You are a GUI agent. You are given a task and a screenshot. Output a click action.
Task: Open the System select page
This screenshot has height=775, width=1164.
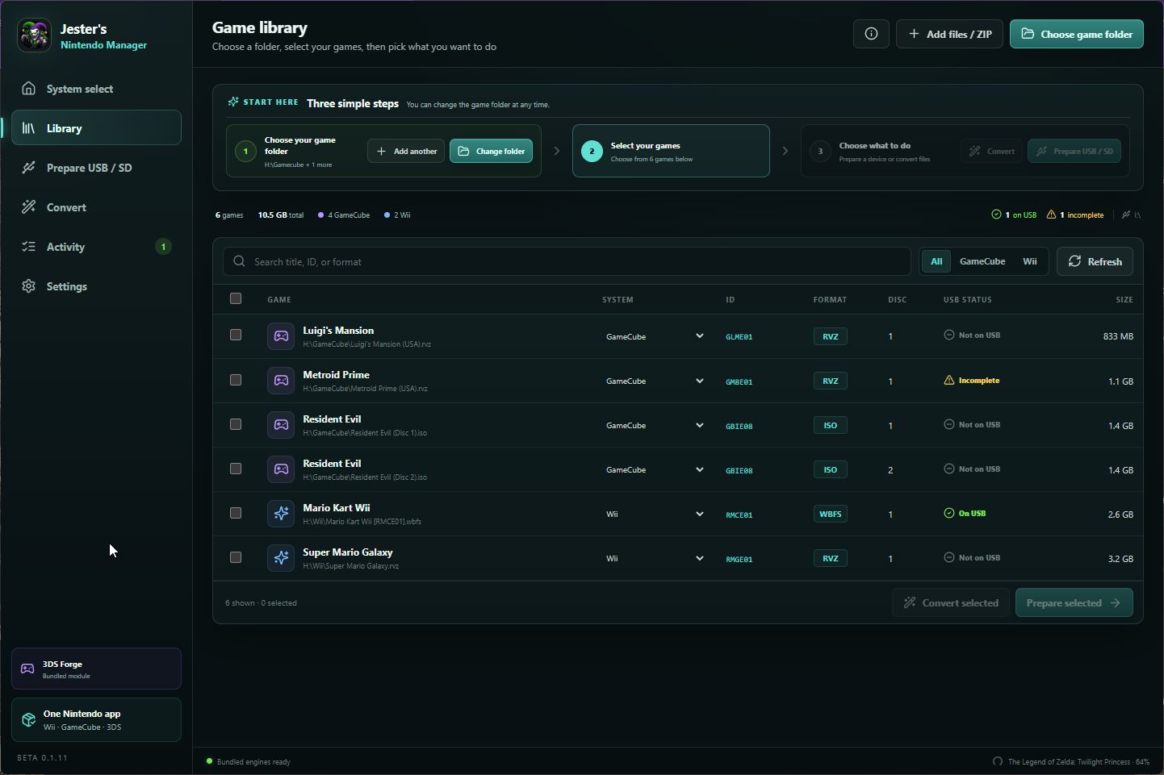pos(96,89)
